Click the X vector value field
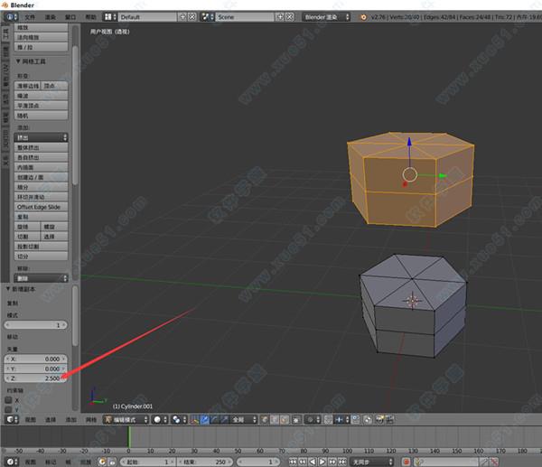The height and width of the screenshot is (467, 542). pos(35,360)
